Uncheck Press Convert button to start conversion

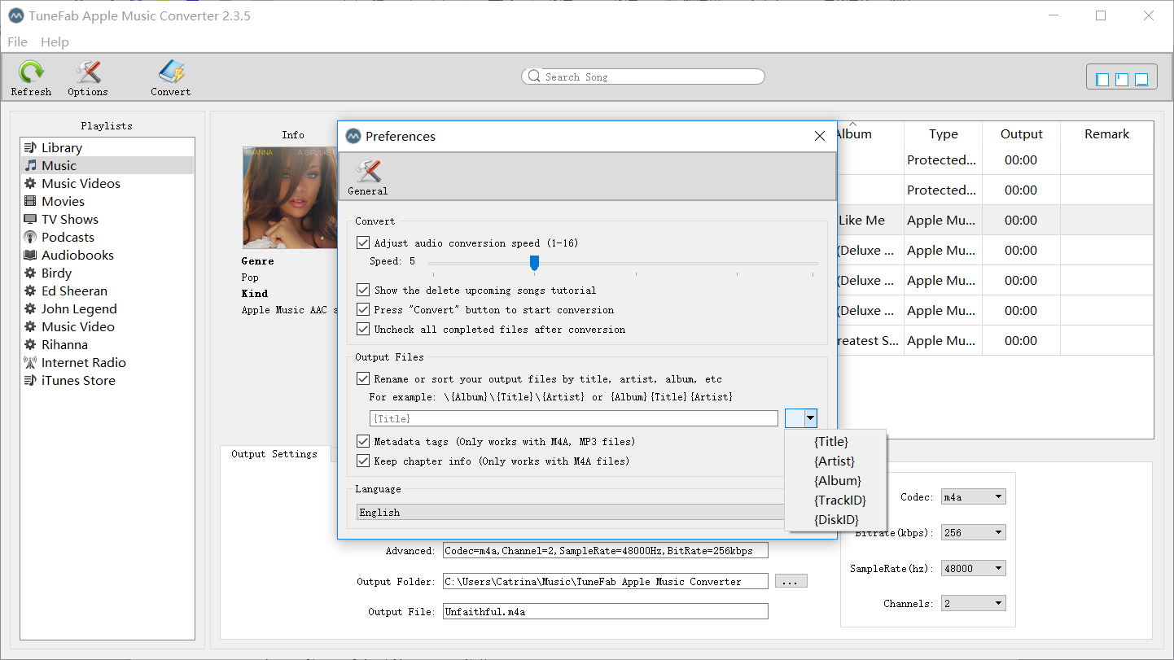(x=363, y=309)
